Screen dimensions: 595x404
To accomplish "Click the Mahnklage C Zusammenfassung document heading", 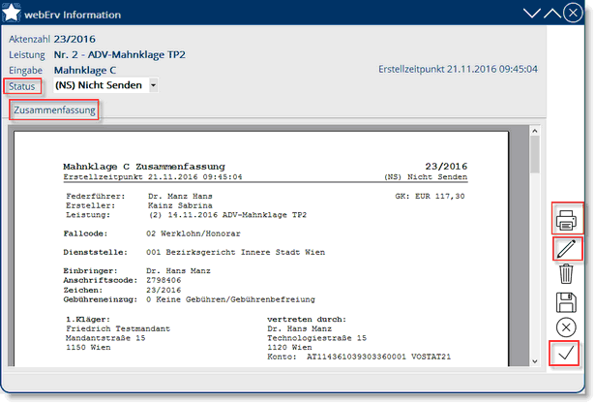I will 143,167.
